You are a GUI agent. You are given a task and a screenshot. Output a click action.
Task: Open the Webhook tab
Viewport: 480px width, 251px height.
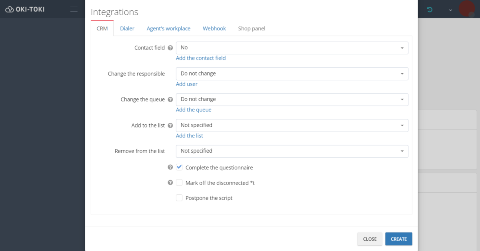click(x=214, y=28)
